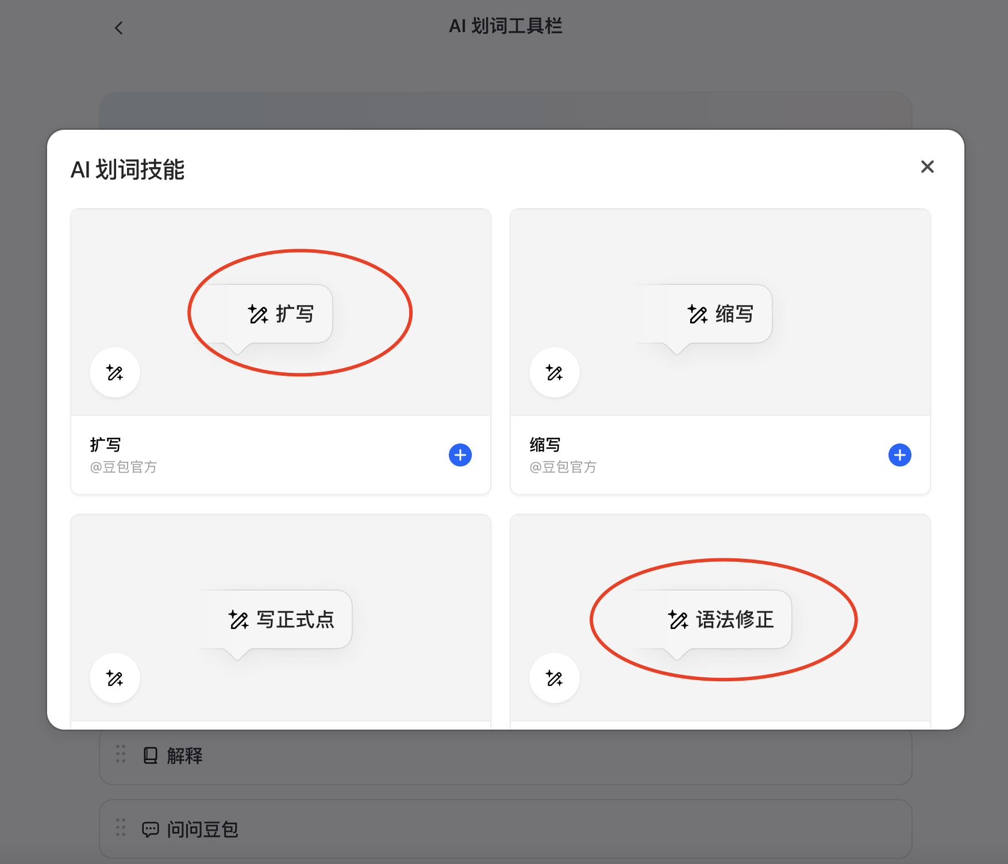This screenshot has height=864, width=1008.
Task: Click @豆包官方 author under 扩写
Action: click(124, 467)
